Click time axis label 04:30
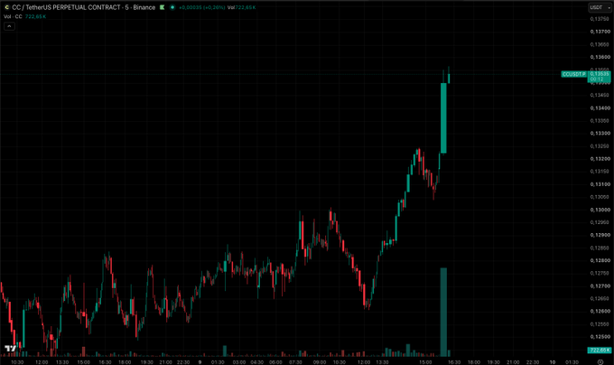614x365 pixels. pos(256,362)
